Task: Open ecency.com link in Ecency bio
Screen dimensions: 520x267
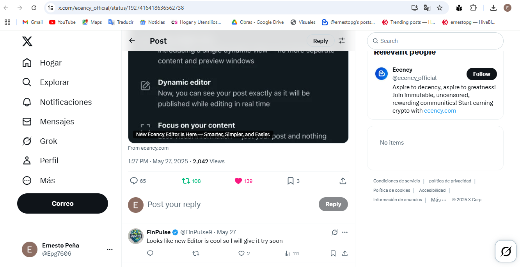Action: [x=440, y=111]
